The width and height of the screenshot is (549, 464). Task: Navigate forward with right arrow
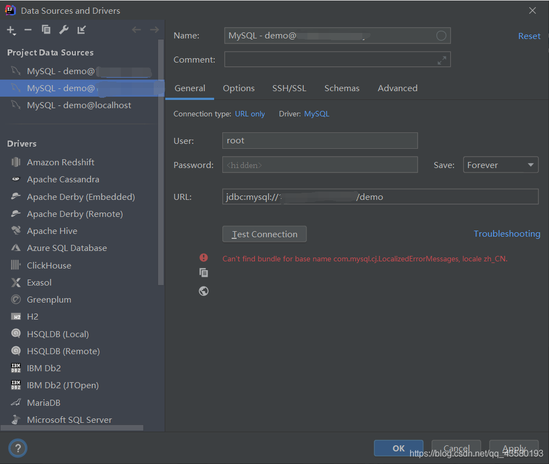pos(154,30)
